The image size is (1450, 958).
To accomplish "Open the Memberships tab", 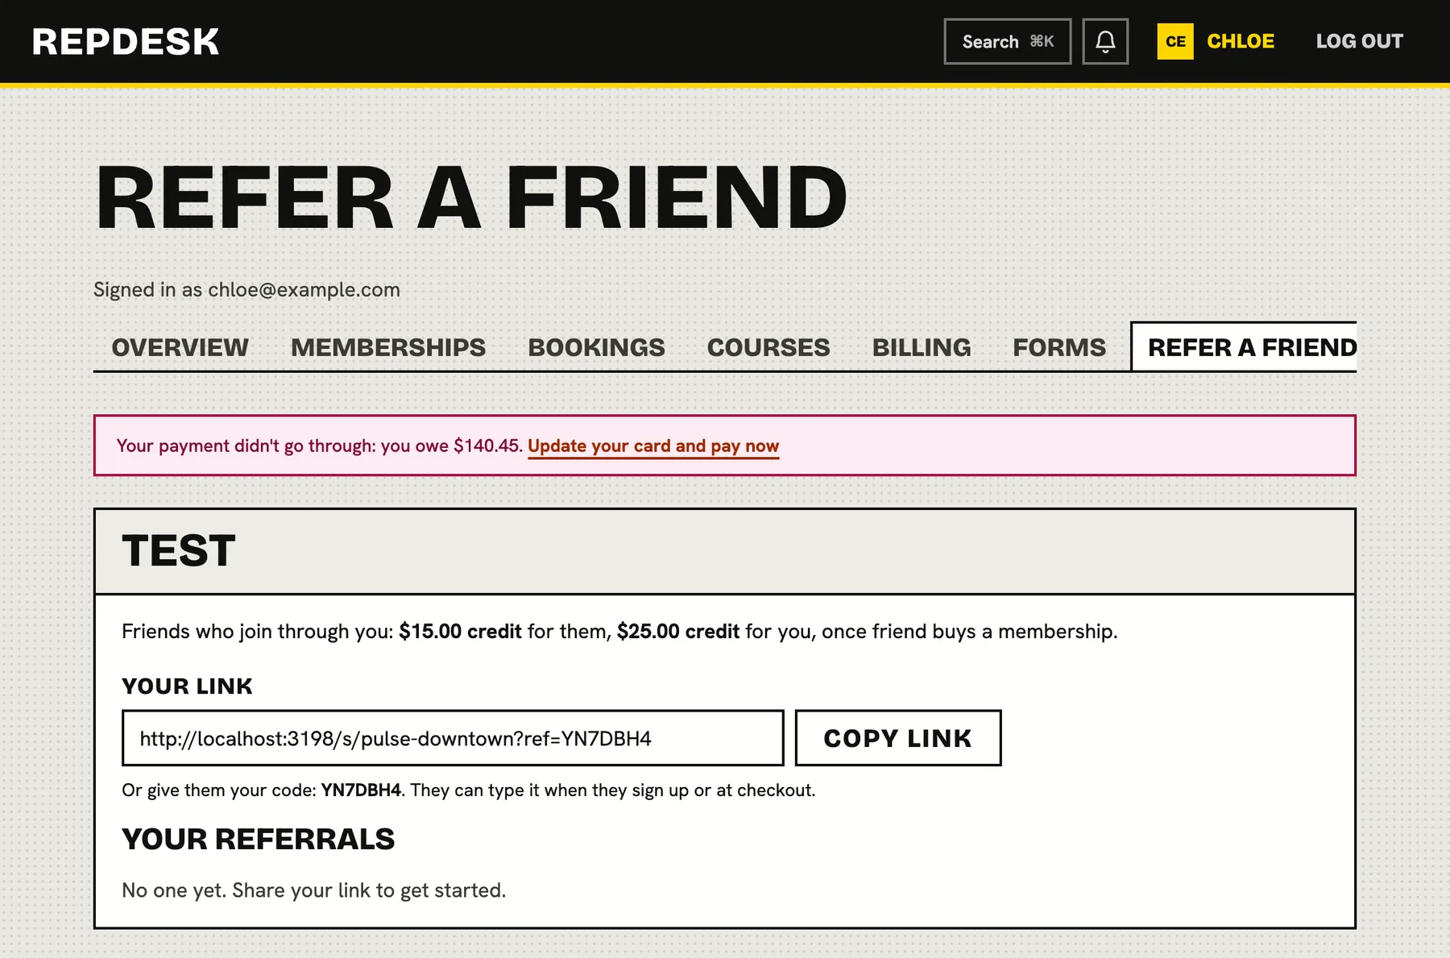I will point(388,347).
